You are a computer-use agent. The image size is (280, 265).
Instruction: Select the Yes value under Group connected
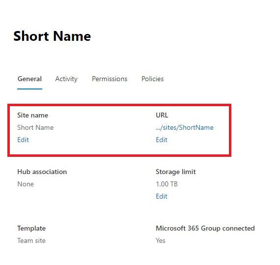(160, 240)
